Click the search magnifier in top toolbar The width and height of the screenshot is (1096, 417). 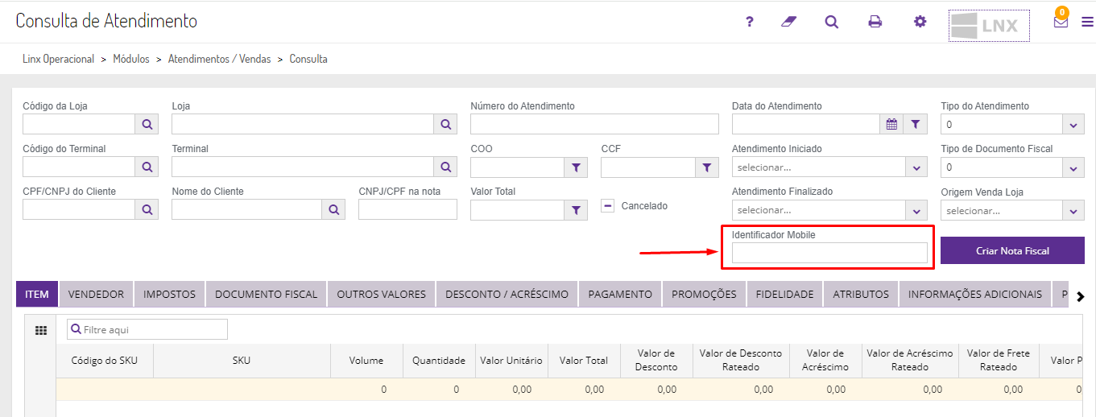832,22
